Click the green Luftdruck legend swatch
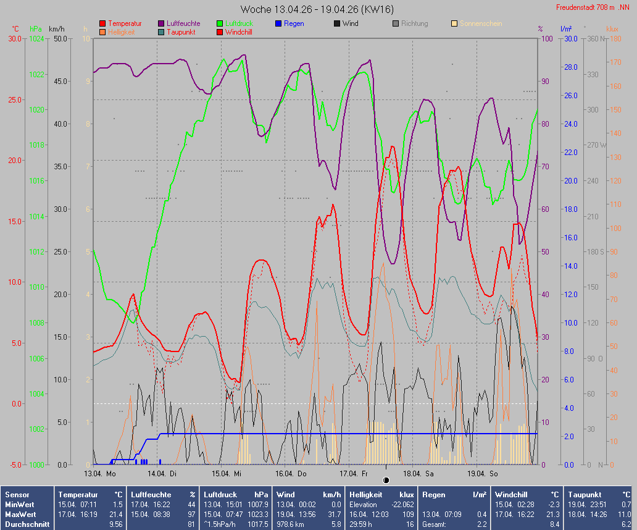The width and height of the screenshot is (637, 530). coord(220,24)
